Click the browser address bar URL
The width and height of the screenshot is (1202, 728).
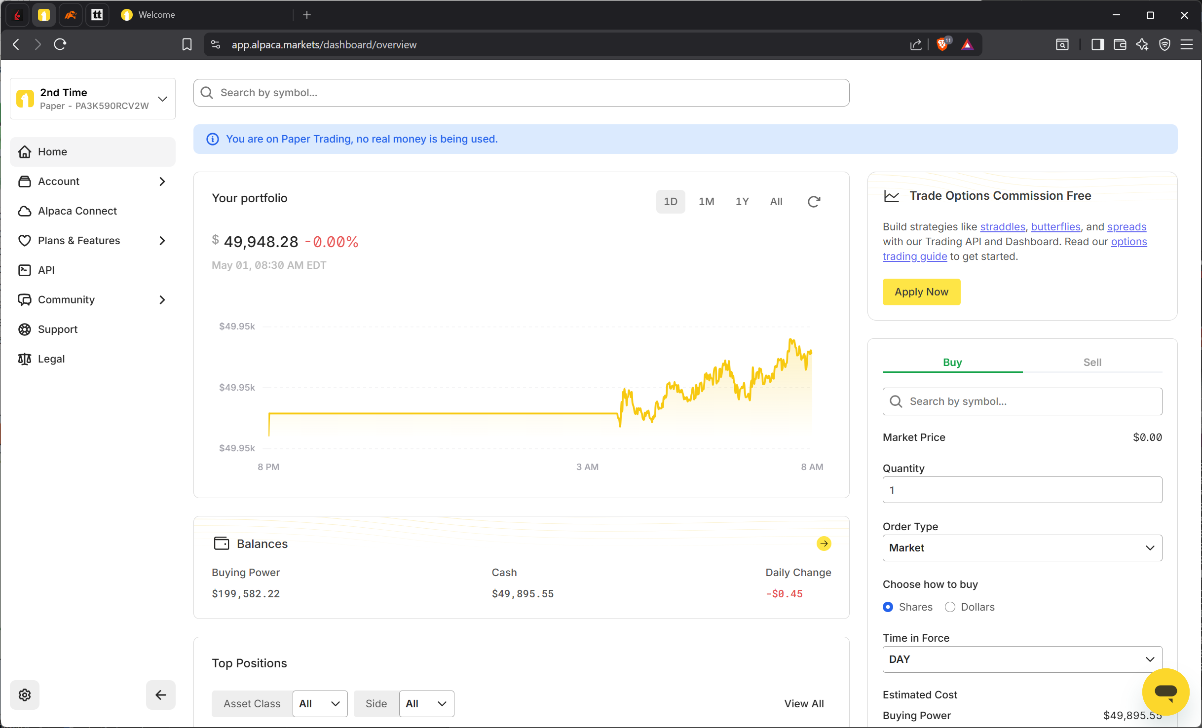pyautogui.click(x=324, y=45)
